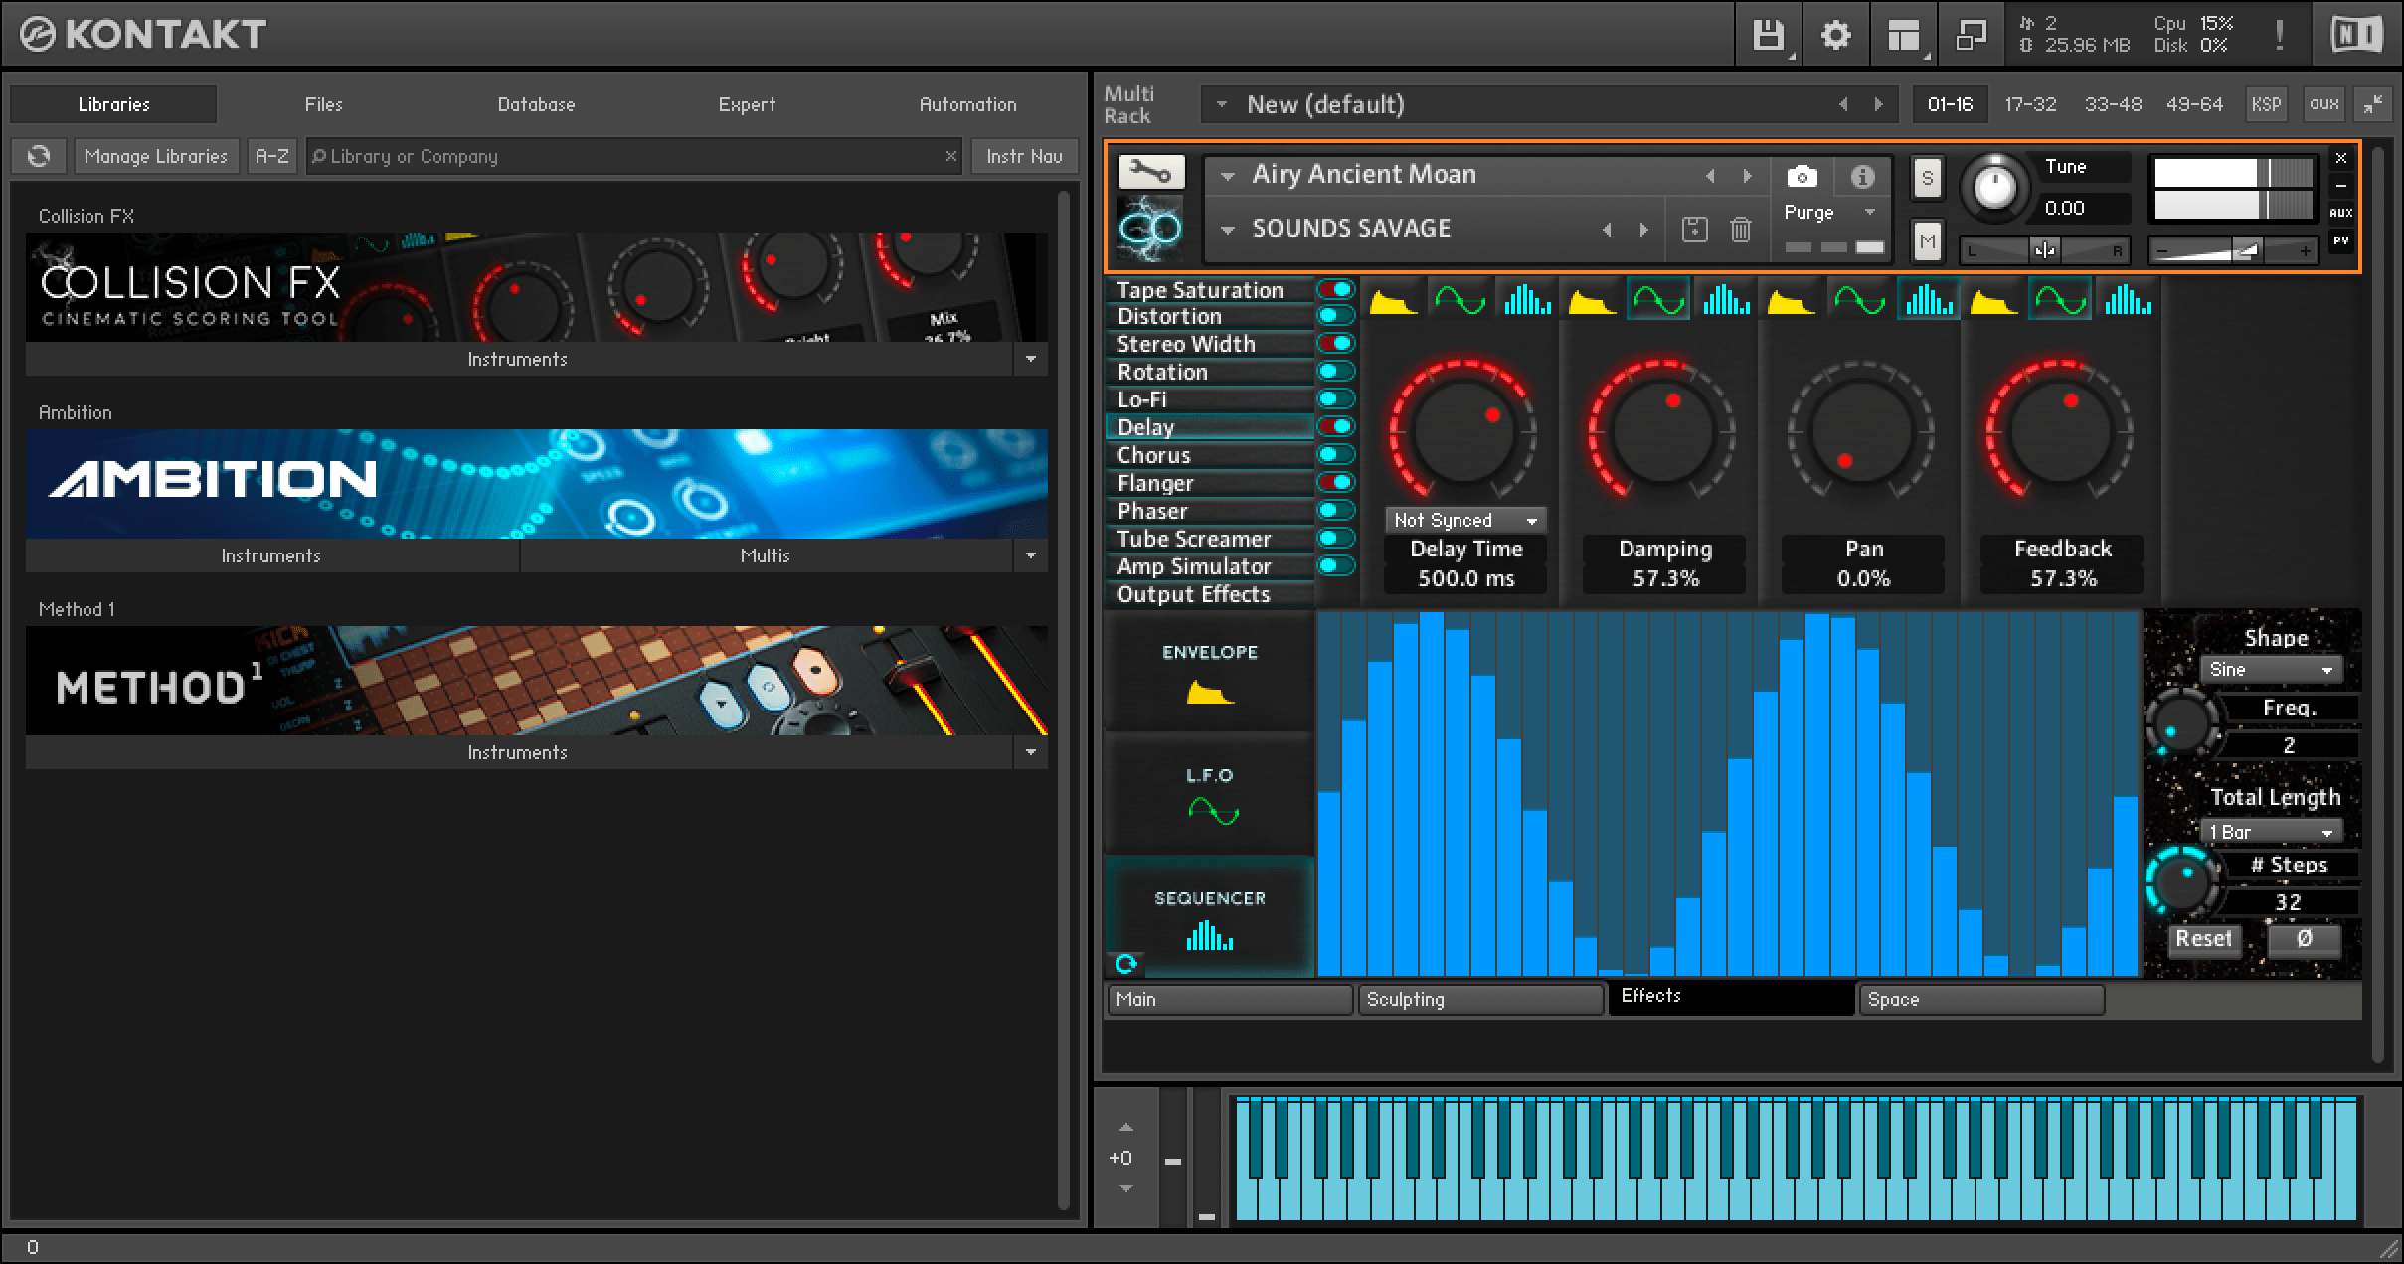Delete the snapshot with the trash icon
This screenshot has height=1264, width=2404.
tap(1740, 230)
